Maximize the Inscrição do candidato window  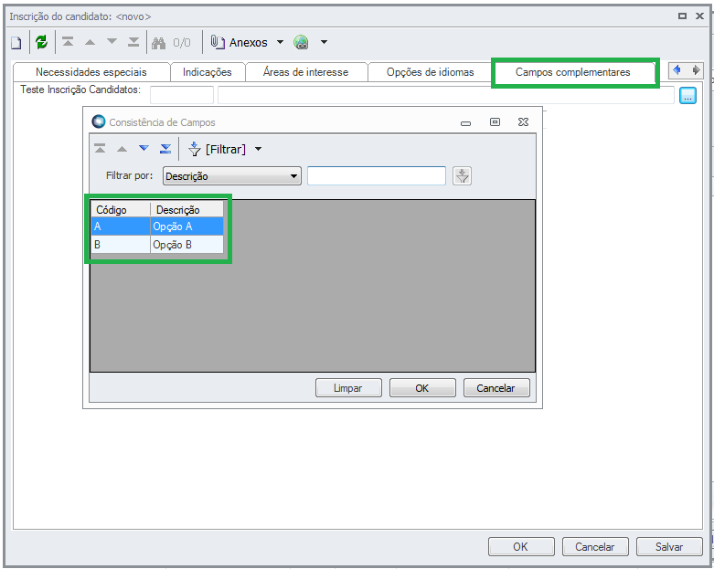click(682, 16)
